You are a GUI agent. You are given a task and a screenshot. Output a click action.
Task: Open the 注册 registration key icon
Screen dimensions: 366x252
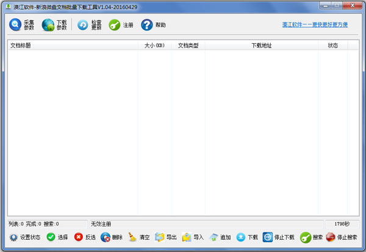[x=121, y=25]
